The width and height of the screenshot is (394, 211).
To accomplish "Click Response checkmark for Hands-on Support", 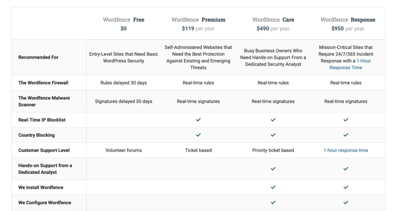I will tap(346, 169).
